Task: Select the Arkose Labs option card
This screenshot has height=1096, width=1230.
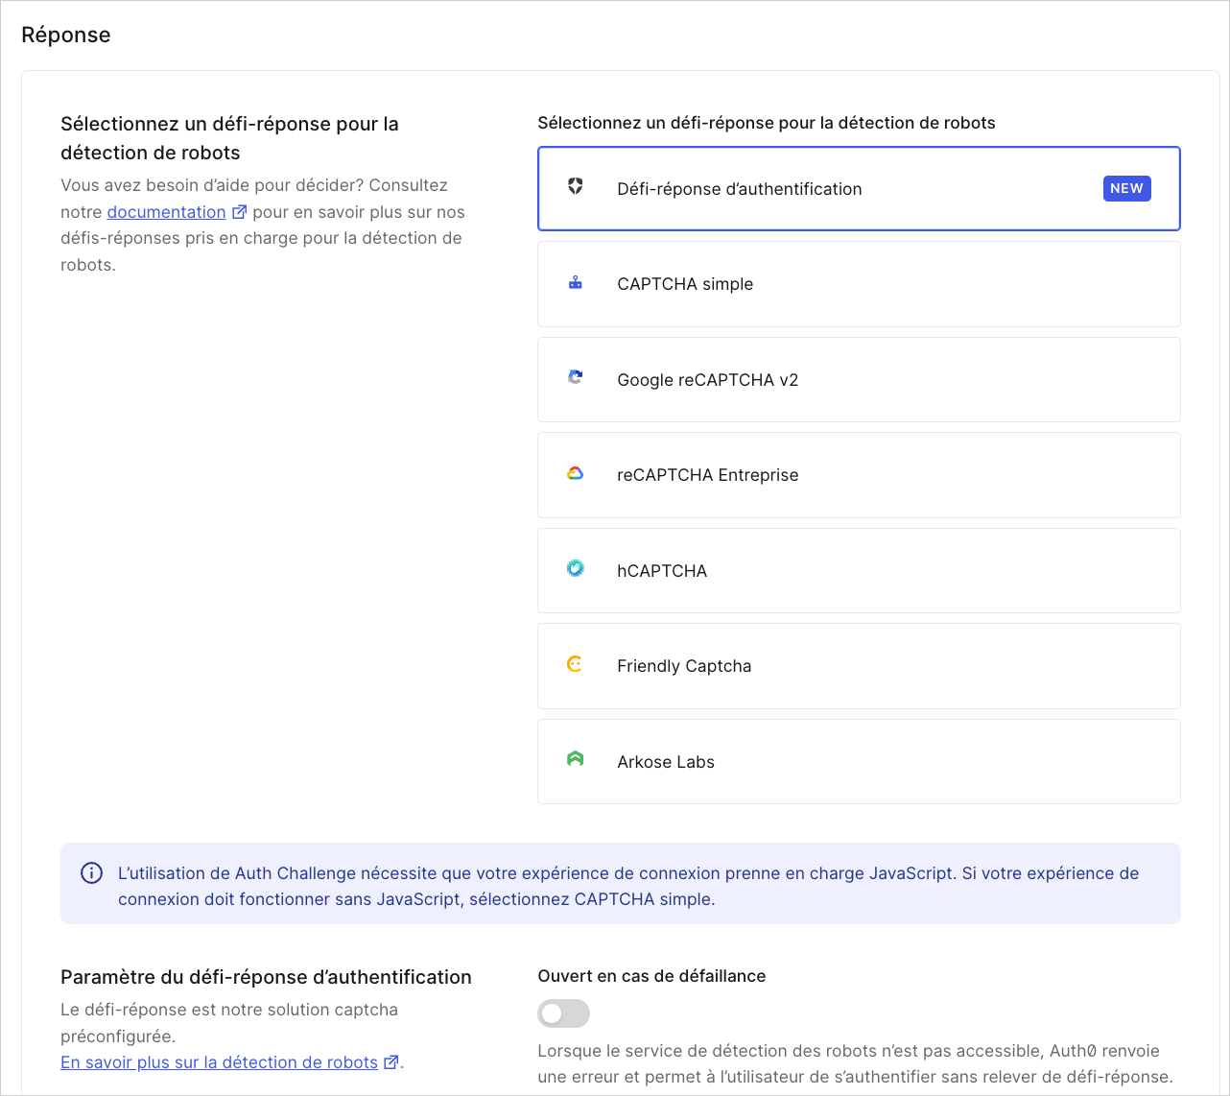Action: (859, 761)
